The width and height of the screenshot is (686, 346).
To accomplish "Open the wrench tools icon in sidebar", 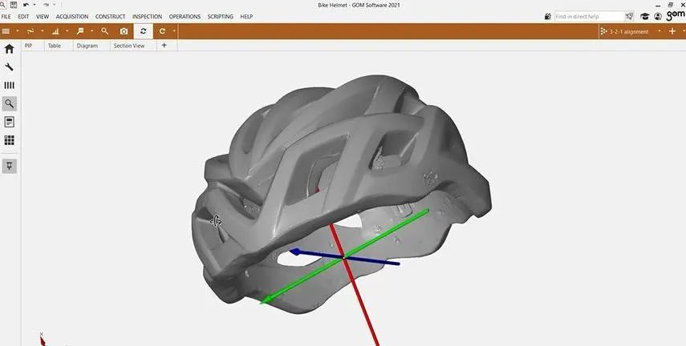I will [x=10, y=67].
